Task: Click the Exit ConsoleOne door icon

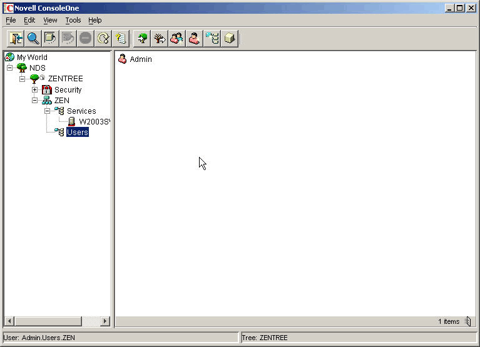Action: (16, 39)
